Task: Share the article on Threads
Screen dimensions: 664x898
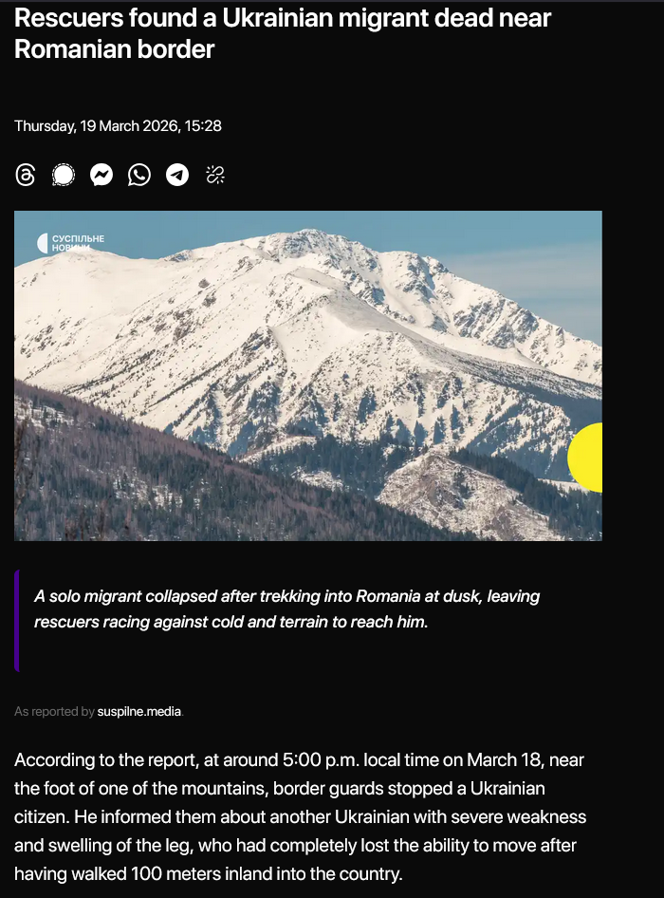Action: [26, 175]
